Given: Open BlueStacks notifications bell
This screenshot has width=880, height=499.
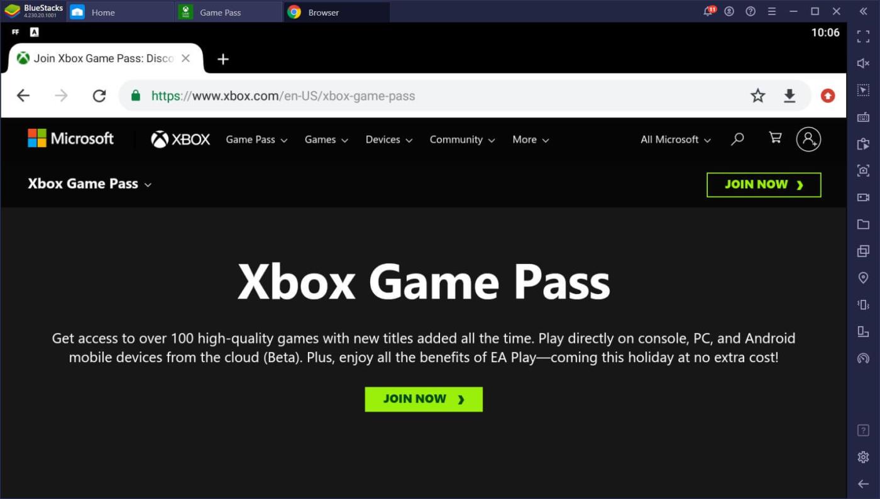Looking at the screenshot, I should (708, 11).
